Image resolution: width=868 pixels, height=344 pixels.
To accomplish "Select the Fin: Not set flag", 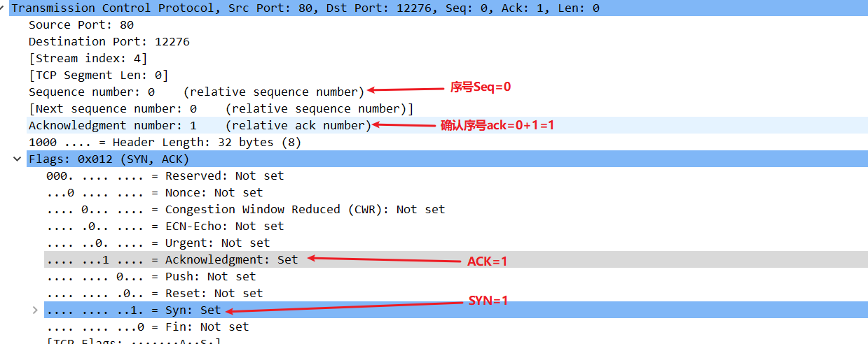I will (148, 327).
